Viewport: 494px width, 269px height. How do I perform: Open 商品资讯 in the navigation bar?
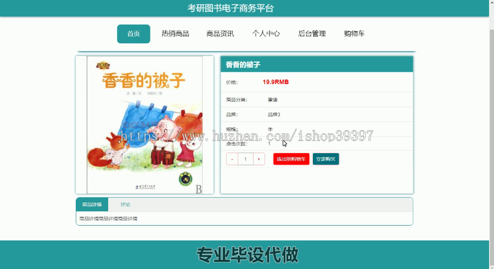220,33
